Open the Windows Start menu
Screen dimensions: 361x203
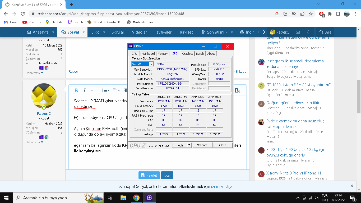coord(6,197)
